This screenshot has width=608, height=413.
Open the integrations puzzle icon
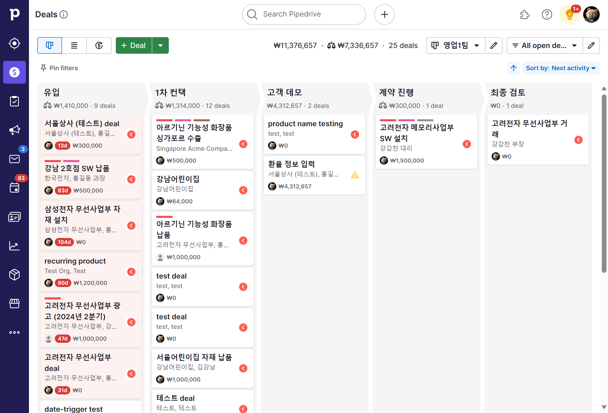point(525,14)
